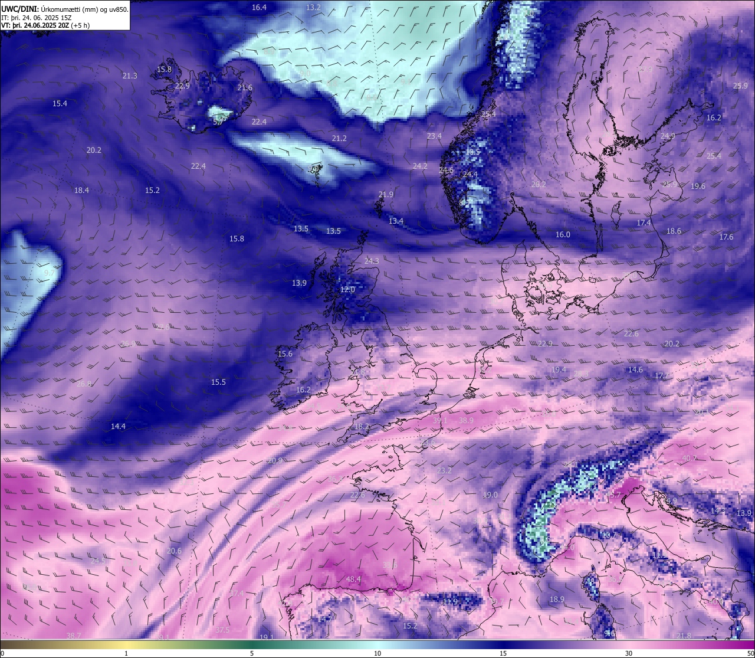This screenshot has height=658, width=755.
Task: Click the 18.6 value label
Action: click(x=674, y=231)
